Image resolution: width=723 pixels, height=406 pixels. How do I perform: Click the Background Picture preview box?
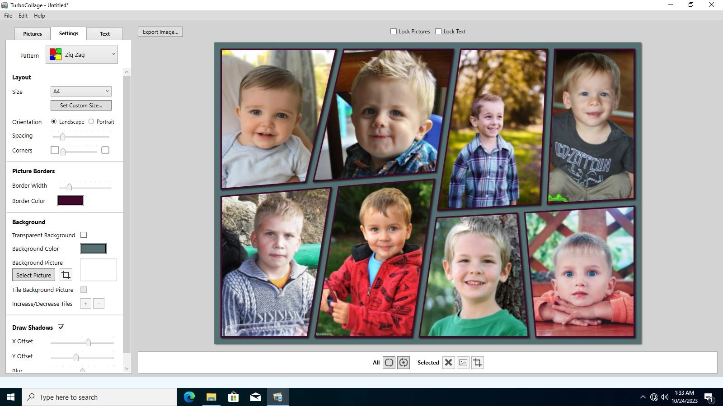click(99, 270)
